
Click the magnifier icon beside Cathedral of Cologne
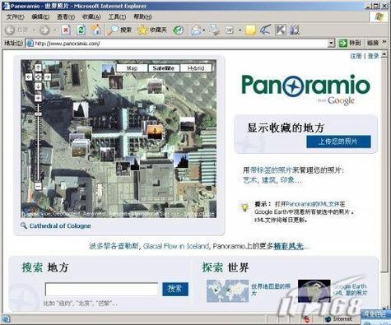click(24, 225)
